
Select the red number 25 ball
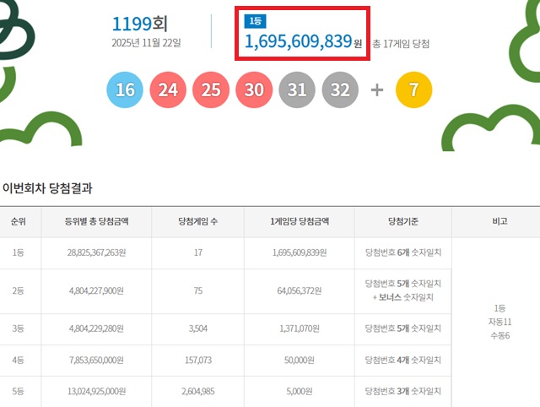point(212,90)
